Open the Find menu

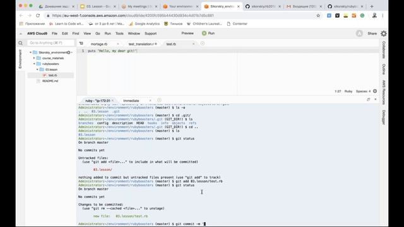pyautogui.click(x=76, y=33)
